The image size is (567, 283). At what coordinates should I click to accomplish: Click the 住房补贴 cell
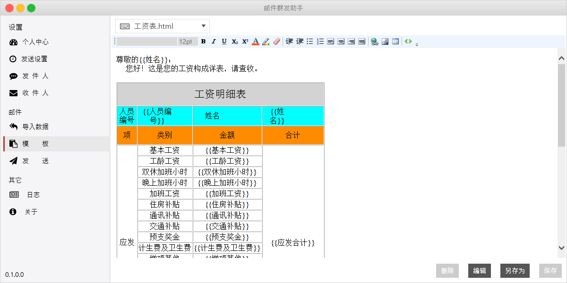click(165, 205)
